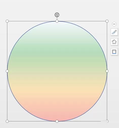This screenshot has width=119, height=128.
Task: Click the right-middle resize handle
Action: (107, 71)
